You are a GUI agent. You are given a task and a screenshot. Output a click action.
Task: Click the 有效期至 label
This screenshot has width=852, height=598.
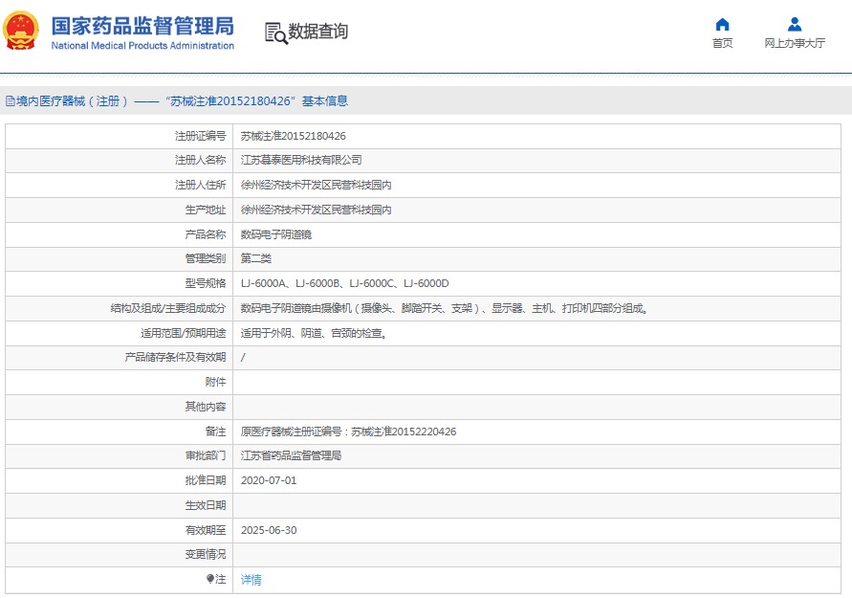pos(205,530)
